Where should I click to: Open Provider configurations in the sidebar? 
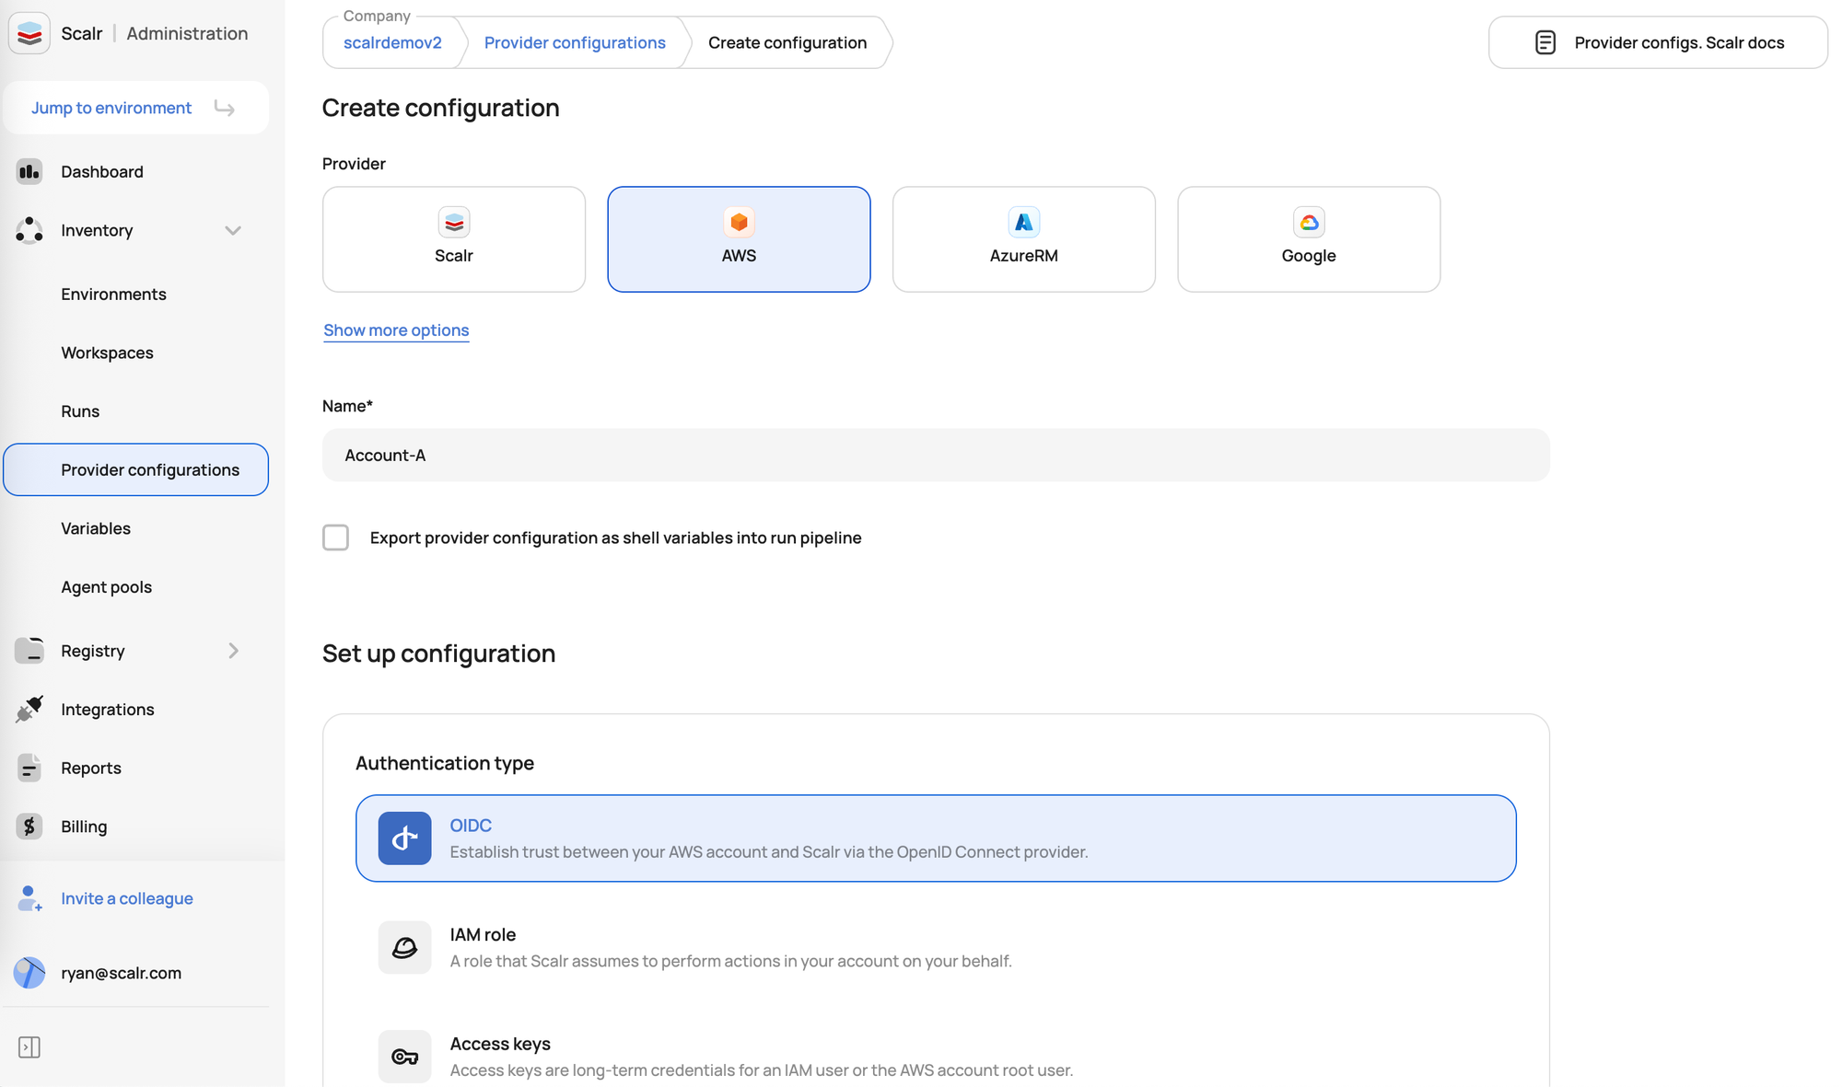point(135,469)
